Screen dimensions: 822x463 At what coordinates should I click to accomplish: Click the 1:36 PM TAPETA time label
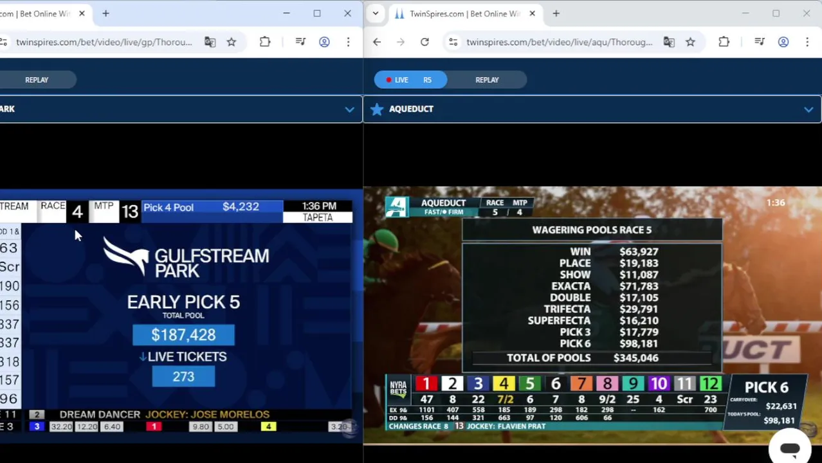pos(318,212)
